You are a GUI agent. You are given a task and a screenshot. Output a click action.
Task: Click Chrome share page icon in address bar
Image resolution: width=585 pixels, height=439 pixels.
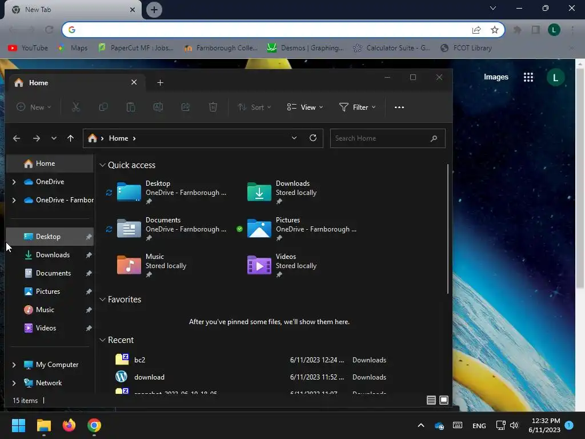click(x=476, y=30)
